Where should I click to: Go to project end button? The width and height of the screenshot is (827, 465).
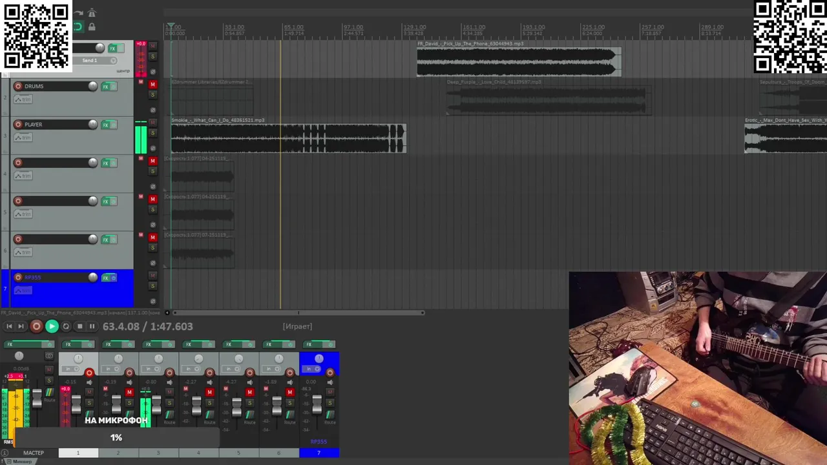[x=21, y=327]
